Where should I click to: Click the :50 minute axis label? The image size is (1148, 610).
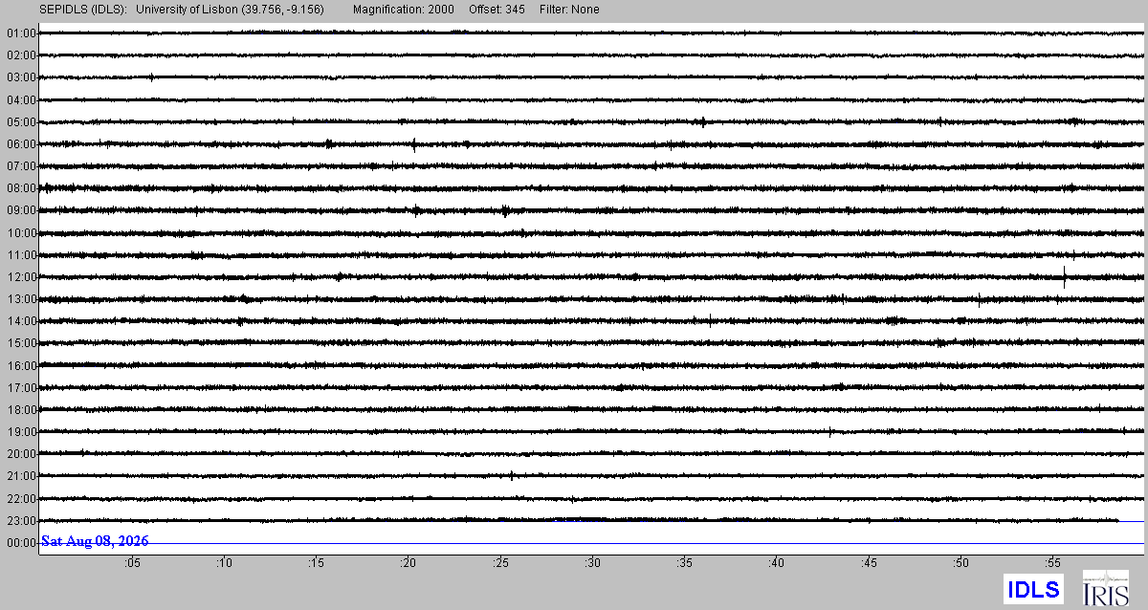[961, 563]
